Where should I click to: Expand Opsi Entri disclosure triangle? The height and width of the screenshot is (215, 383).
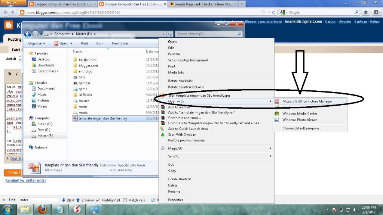coord(7,158)
